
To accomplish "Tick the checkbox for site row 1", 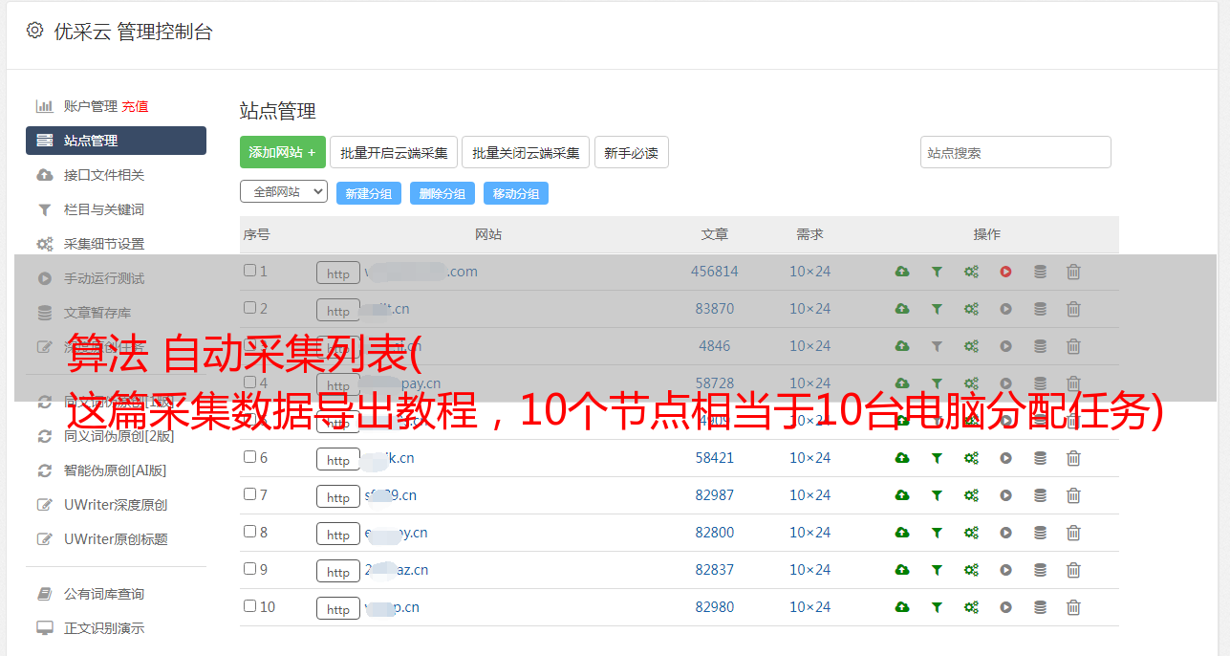I will [249, 271].
